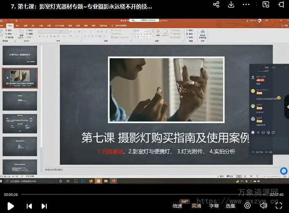The width and height of the screenshot is (289, 213).
Task: Enter fullscreen mode
Action: coord(279,206)
